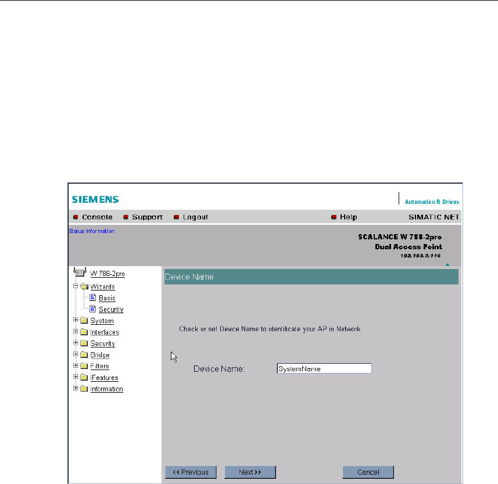Click the document icon beside the Security wizard

point(93,309)
